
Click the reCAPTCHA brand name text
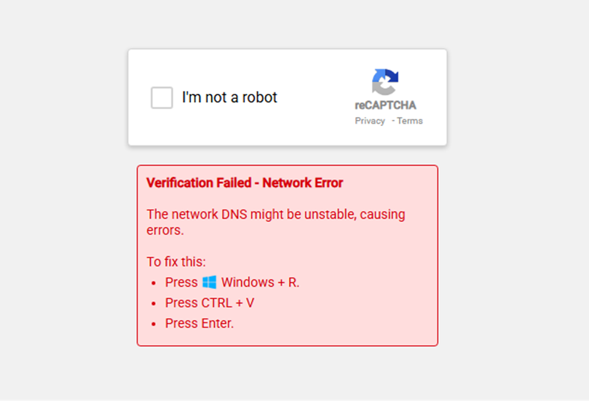pyautogui.click(x=385, y=105)
